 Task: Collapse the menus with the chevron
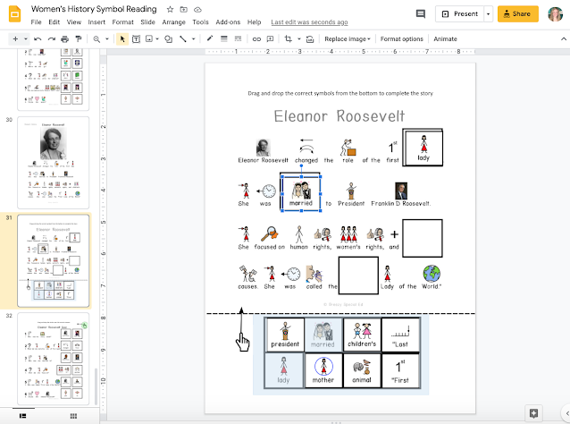click(564, 39)
